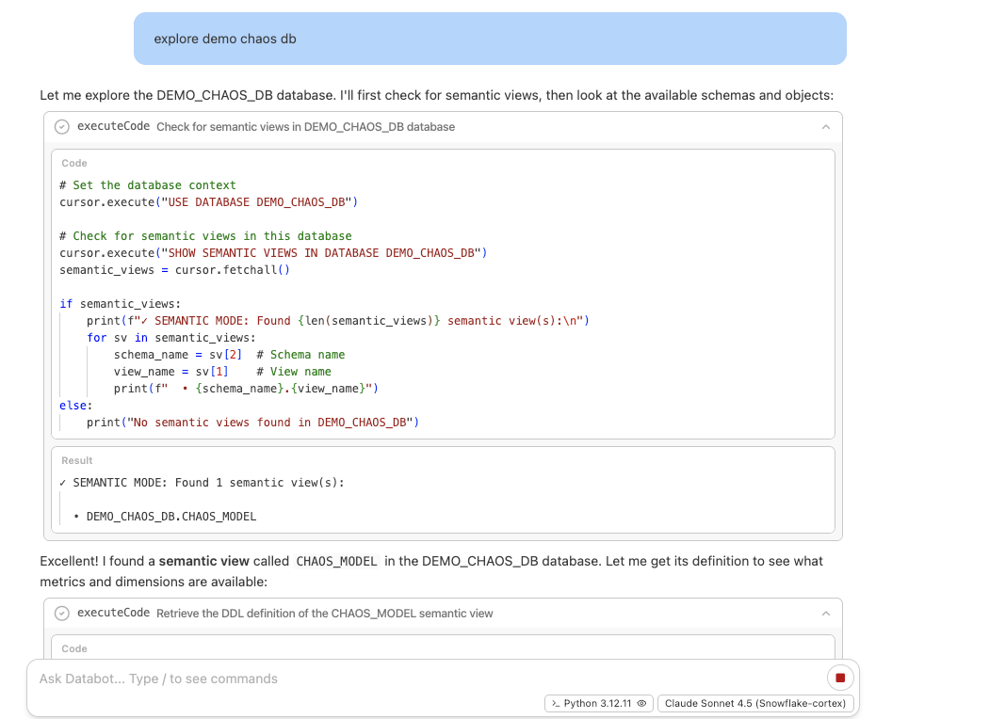Click the eye icon next to Python 3.12.11
The height and width of the screenshot is (719, 989).
pos(641,703)
